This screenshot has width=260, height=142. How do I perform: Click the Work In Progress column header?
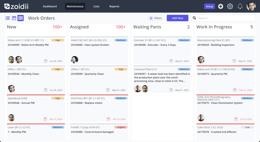pyautogui.click(x=214, y=27)
